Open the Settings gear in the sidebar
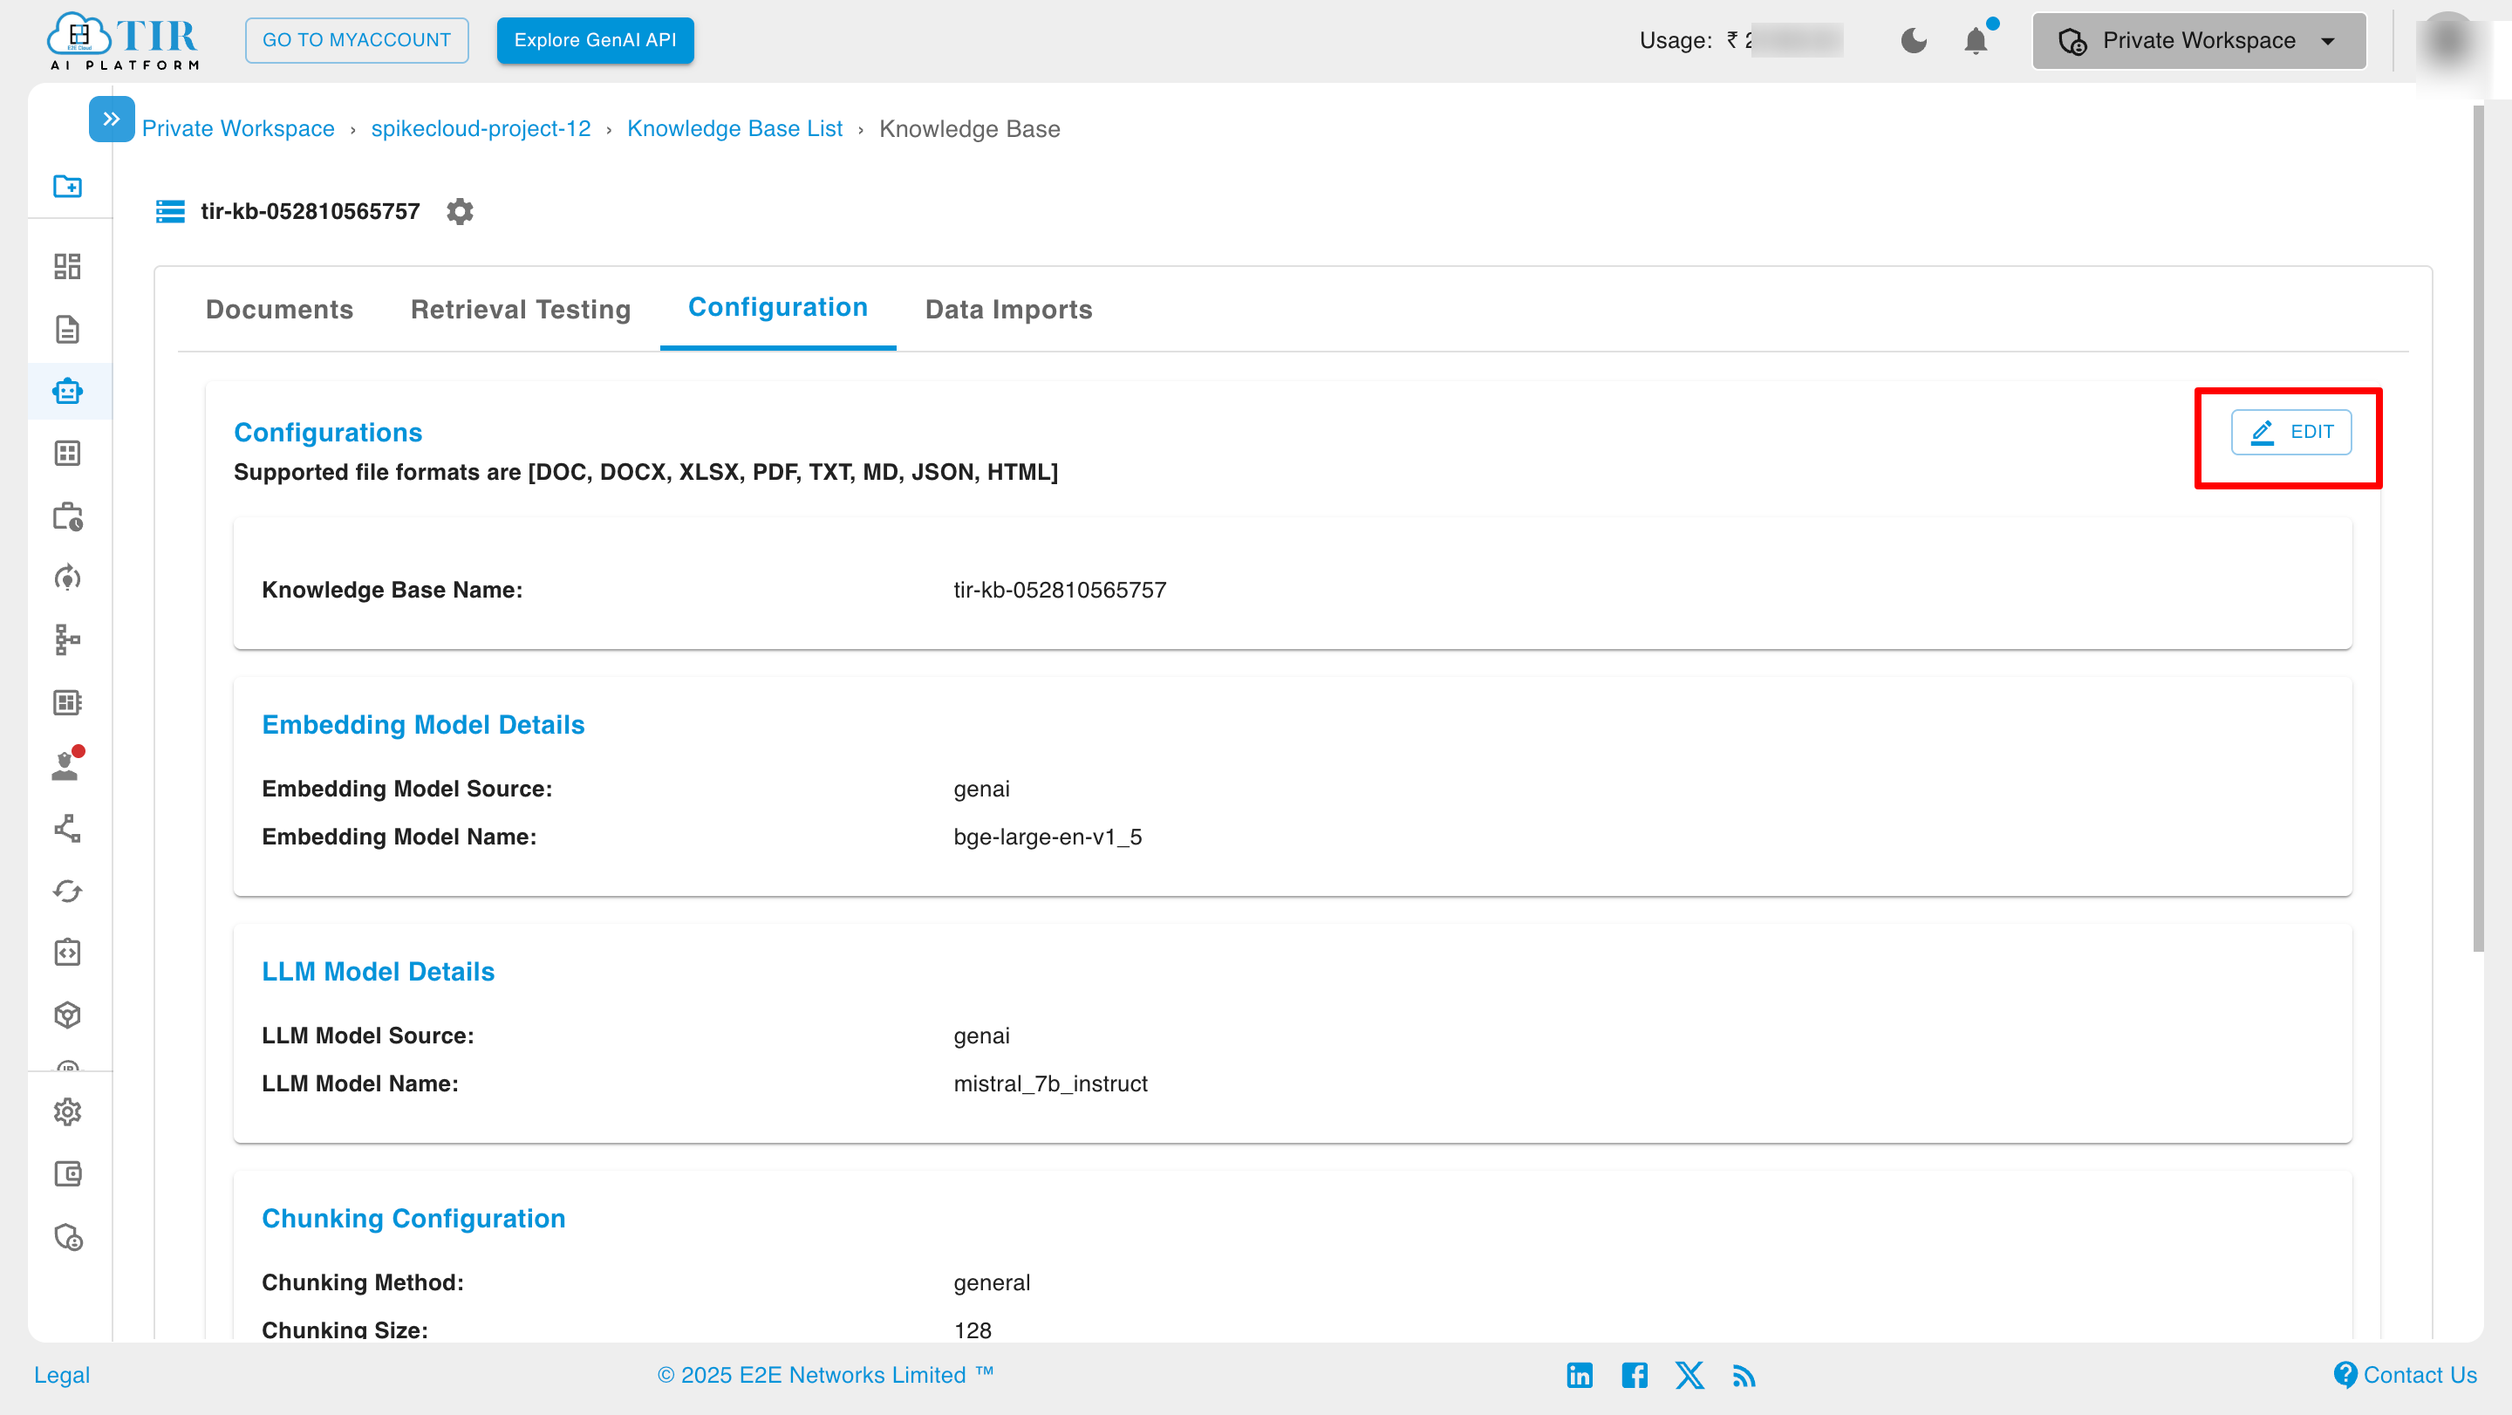The width and height of the screenshot is (2512, 1415). pos(67,1111)
